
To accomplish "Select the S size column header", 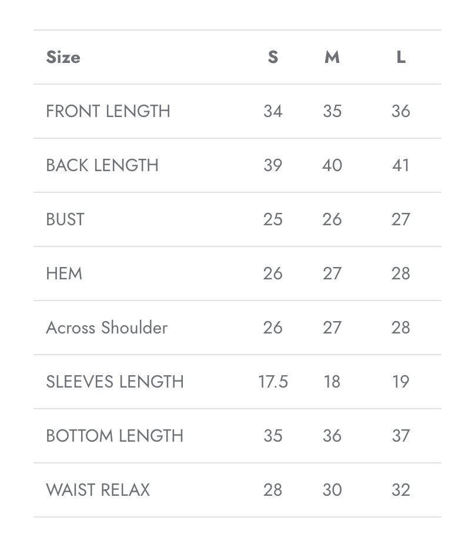I will [x=273, y=57].
